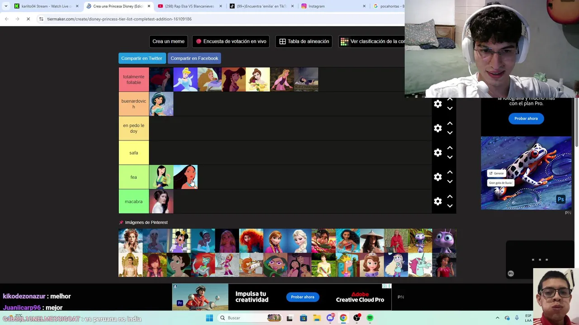The width and height of the screenshot is (579, 325).
Task: Share via 'Compartir en Twitter'
Action: tap(142, 58)
